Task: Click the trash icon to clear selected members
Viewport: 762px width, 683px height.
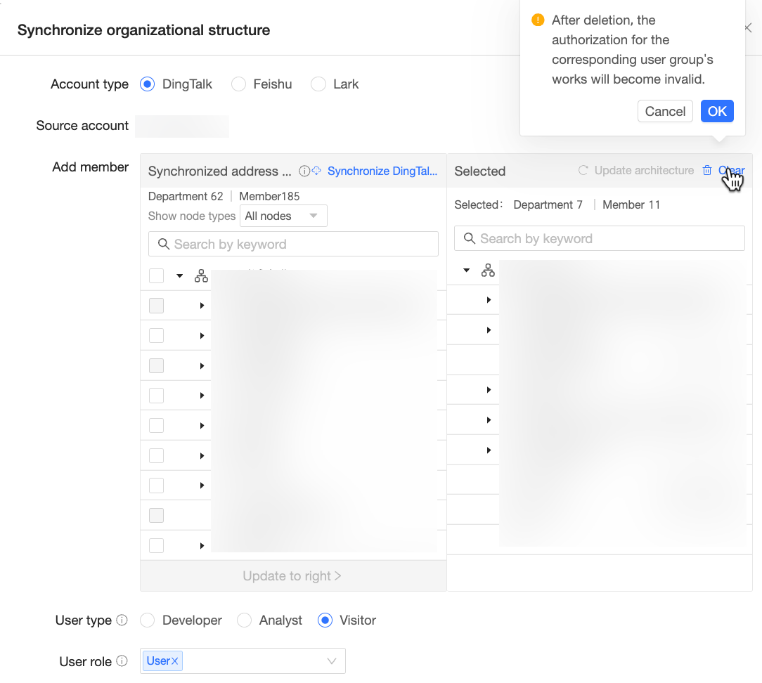Action: (x=707, y=171)
